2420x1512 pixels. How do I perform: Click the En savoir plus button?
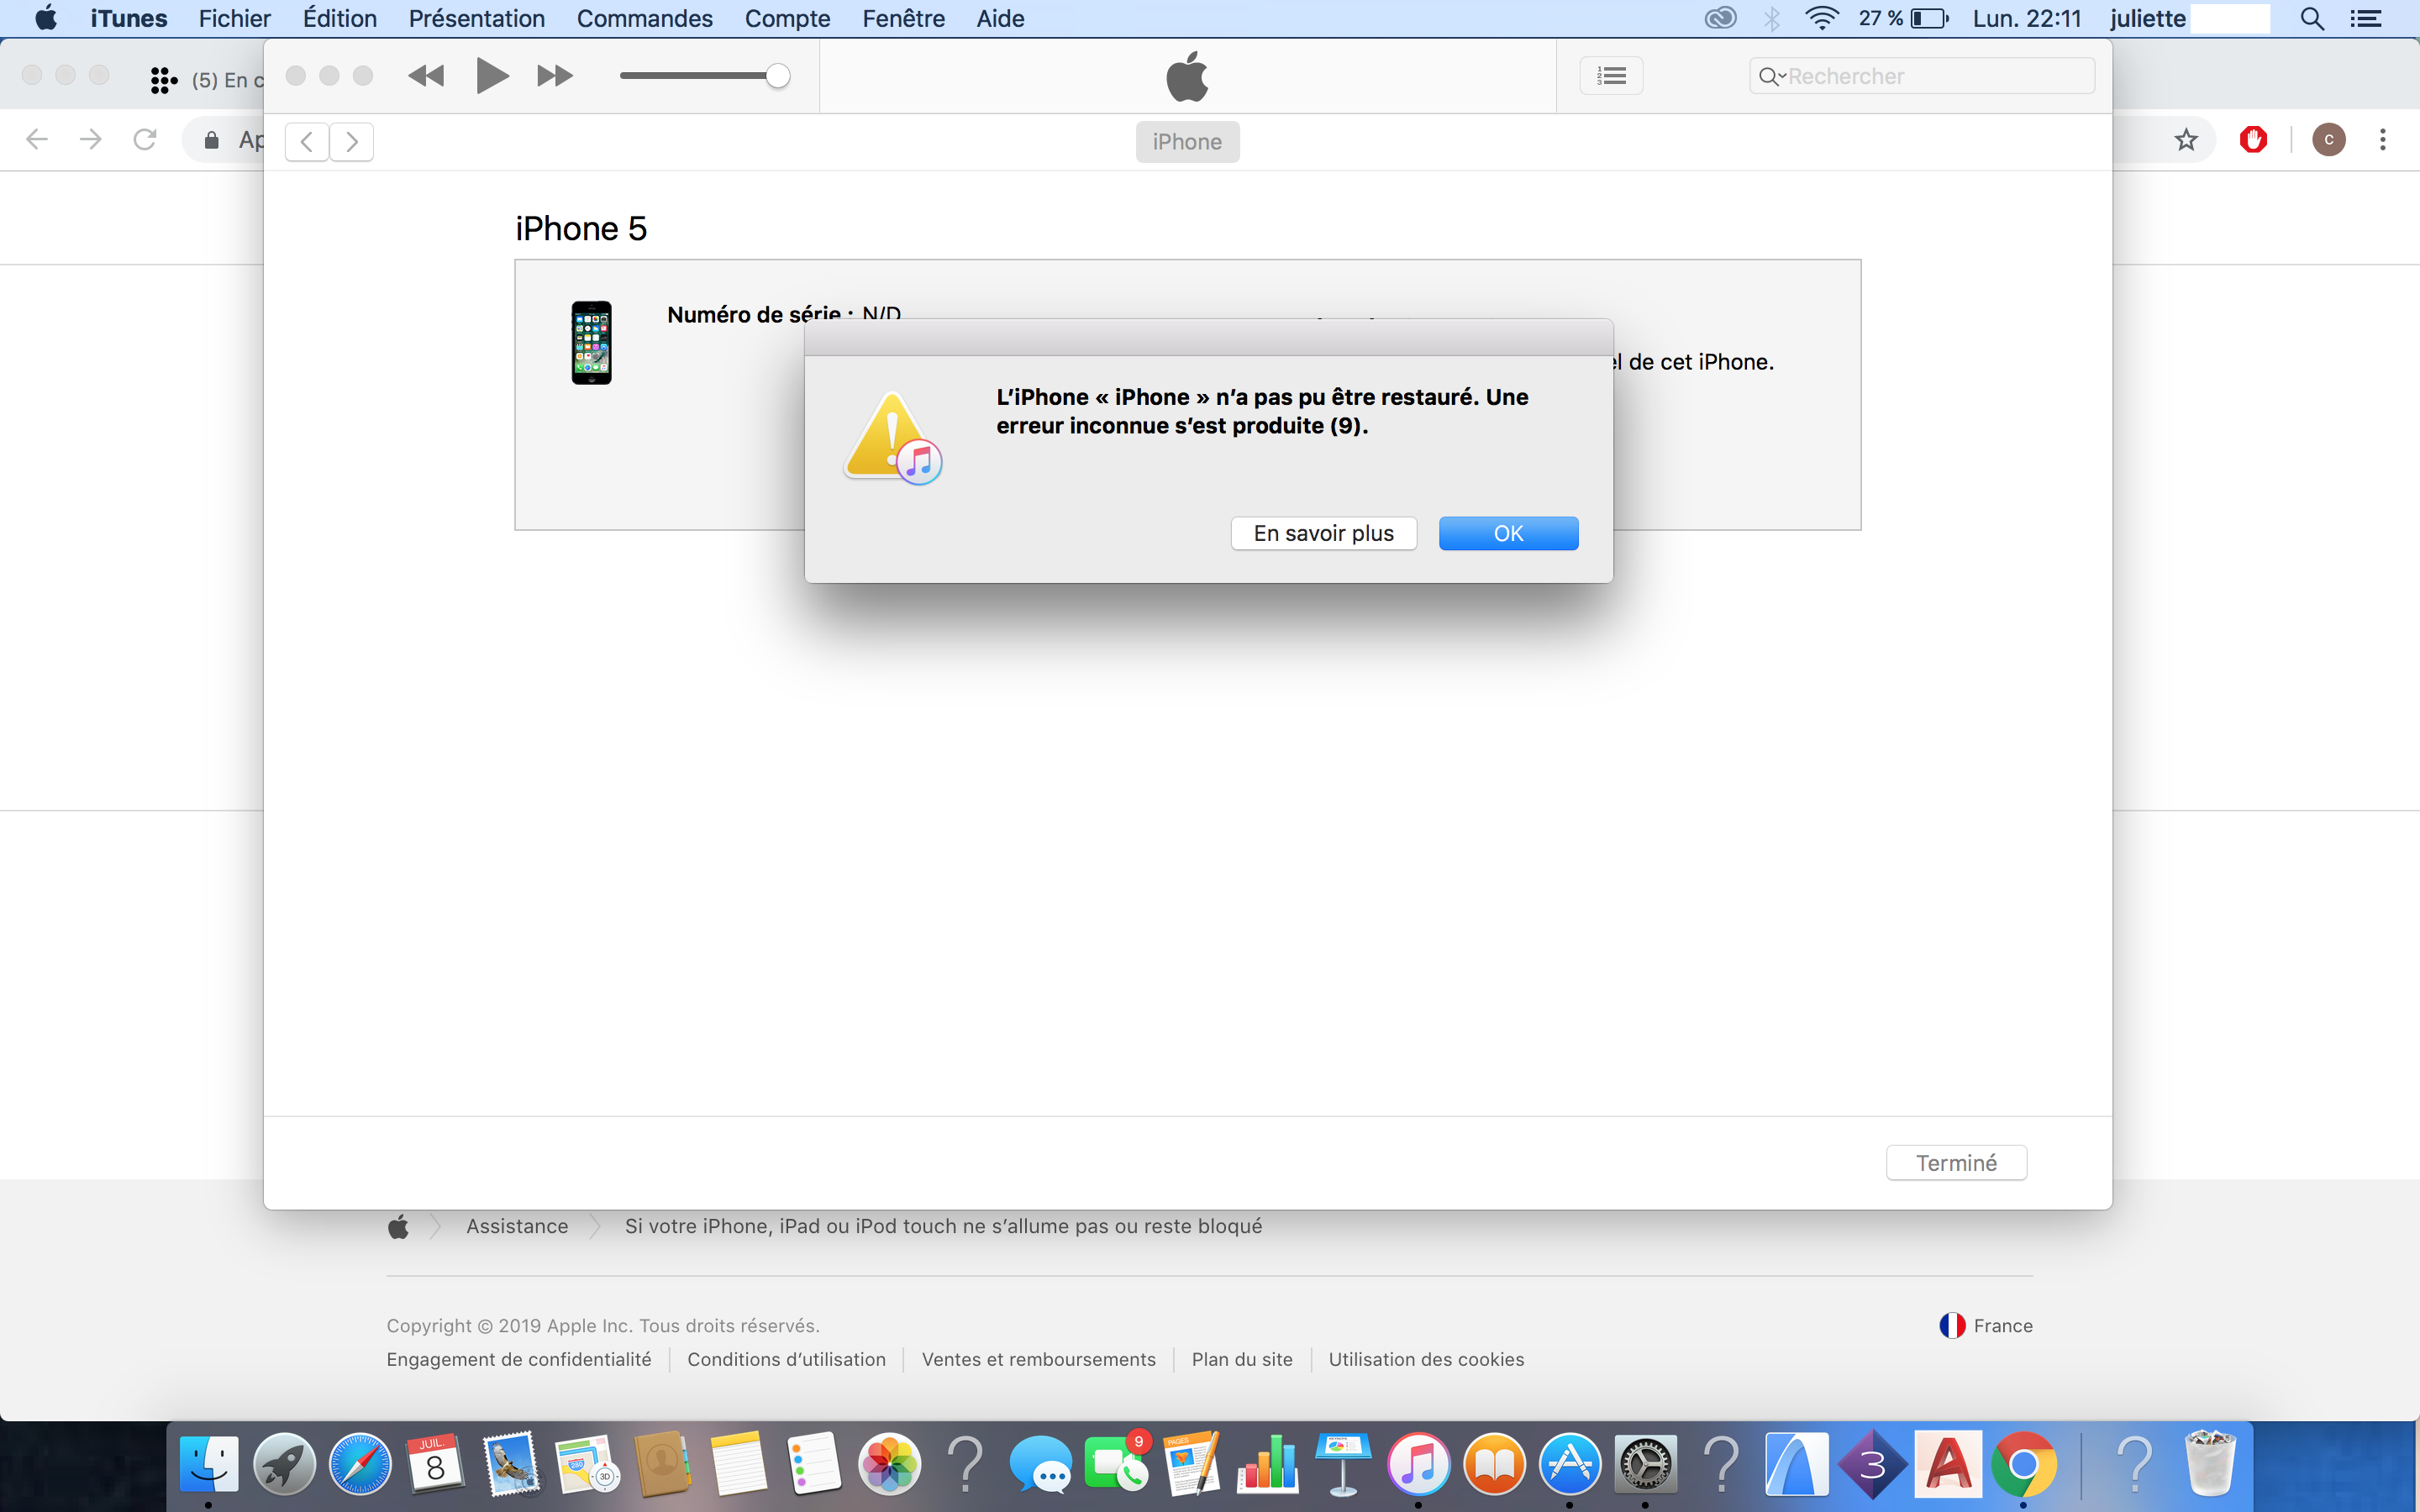[1323, 533]
